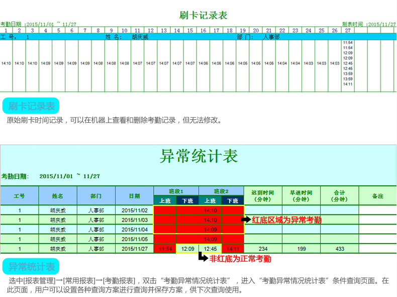Screen dimensions: 397x297
Task: Click the 合计 (分钟) column header
Action: tap(340, 196)
